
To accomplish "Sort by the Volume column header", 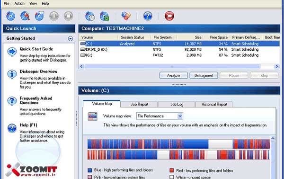I will [x=98, y=37].
